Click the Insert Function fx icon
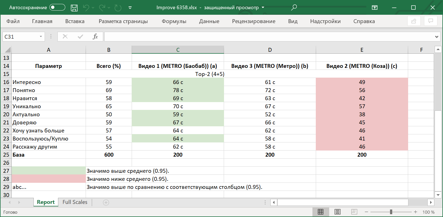The width and height of the screenshot is (443, 217). point(95,36)
